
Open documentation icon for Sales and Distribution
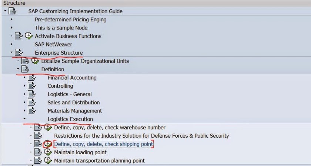tap(31, 103)
